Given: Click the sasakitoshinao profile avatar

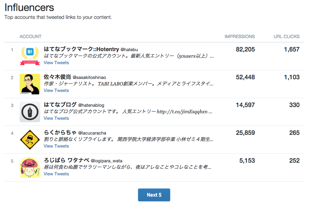Looking at the screenshot, I should point(30,84).
